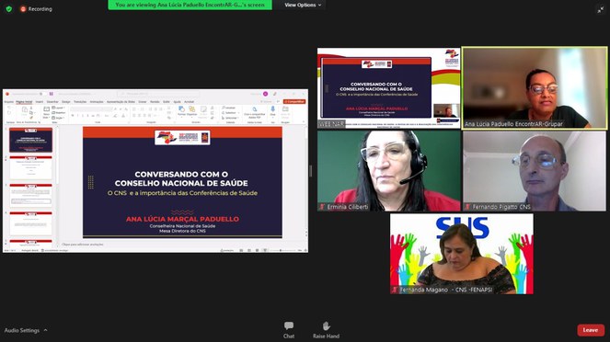Open the Chat panel

pyautogui.click(x=289, y=330)
